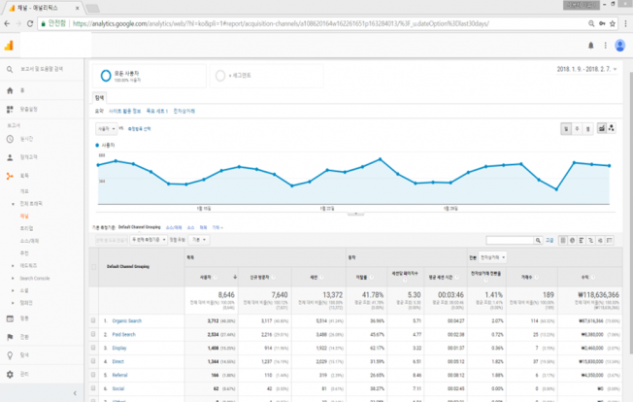Switch chart to motion chart icon
633x402 pixels.
click(x=612, y=128)
